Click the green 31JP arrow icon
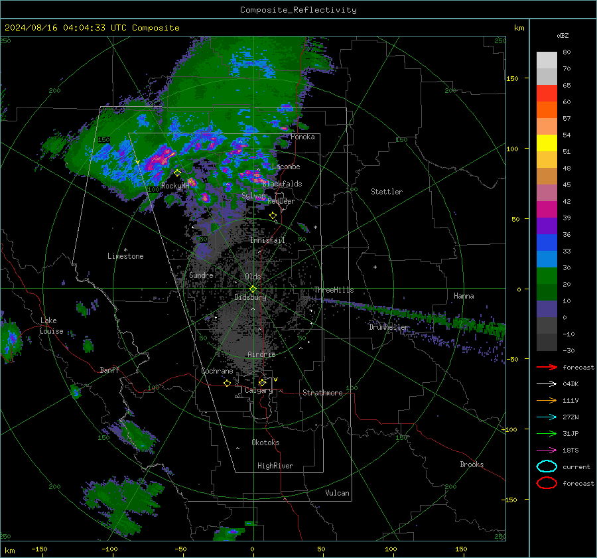Image resolution: width=597 pixels, height=558 pixels. pos(547,433)
